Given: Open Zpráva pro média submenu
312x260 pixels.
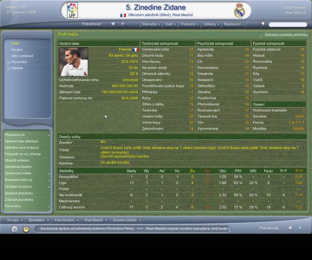Looking at the screenshot, I should pyautogui.click(x=27, y=173).
